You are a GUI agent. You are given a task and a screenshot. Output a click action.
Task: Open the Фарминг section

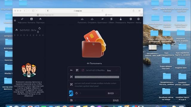click(131, 21)
